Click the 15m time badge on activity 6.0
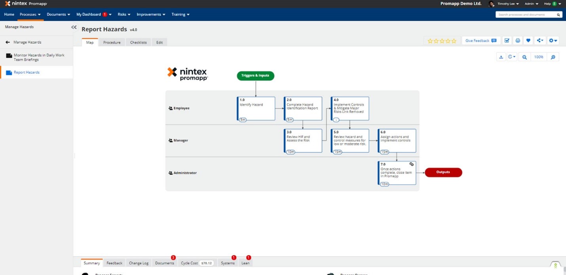Viewport: 566px width, 275px height. click(x=384, y=152)
